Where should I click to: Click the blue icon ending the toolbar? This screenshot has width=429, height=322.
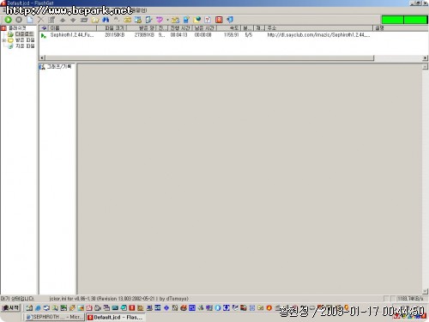tap(230, 20)
